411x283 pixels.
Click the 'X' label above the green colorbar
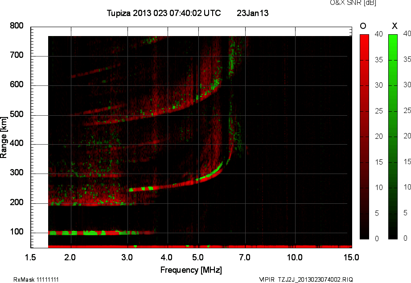coord(395,26)
